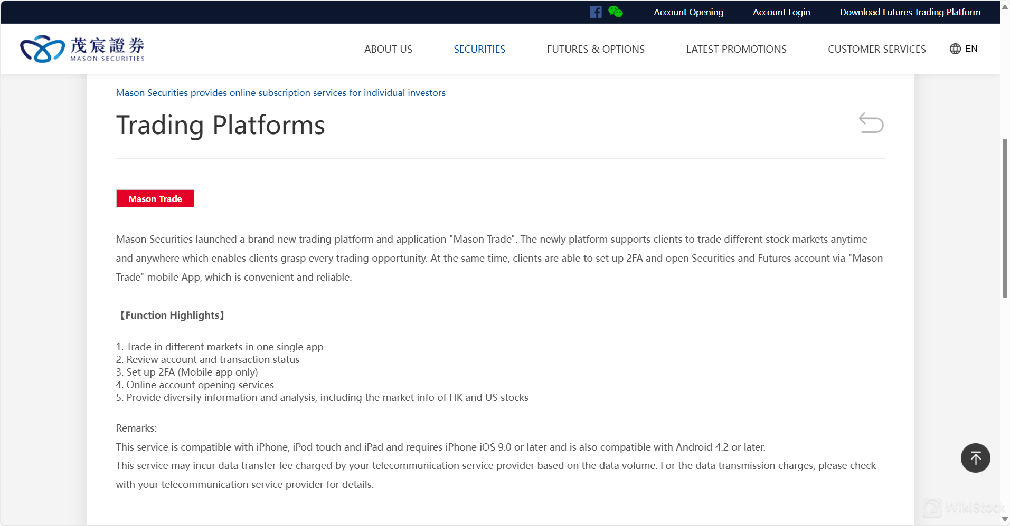
Task: Open the Account Login link
Action: point(781,12)
